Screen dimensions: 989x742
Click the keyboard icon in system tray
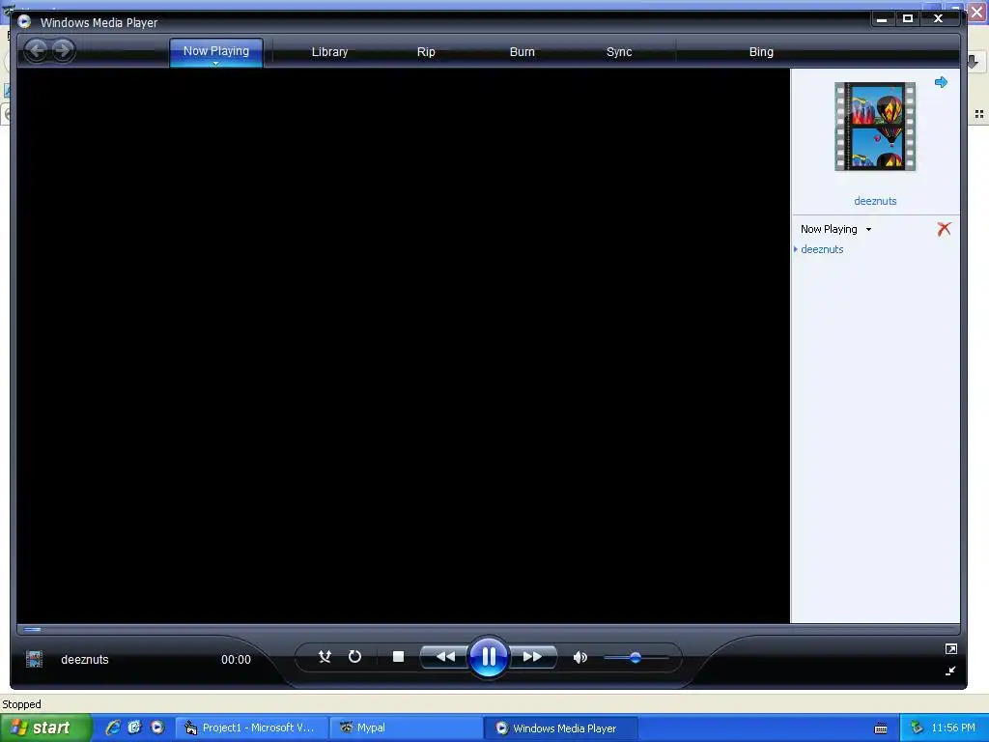tap(881, 728)
